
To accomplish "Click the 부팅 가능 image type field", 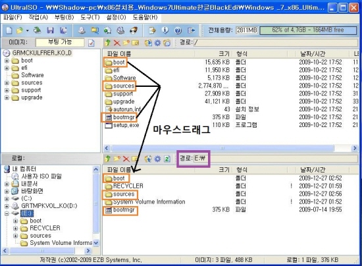I will coord(60,43).
